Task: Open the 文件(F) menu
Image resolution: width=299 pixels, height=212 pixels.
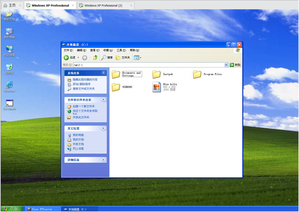Action: [x=68, y=50]
